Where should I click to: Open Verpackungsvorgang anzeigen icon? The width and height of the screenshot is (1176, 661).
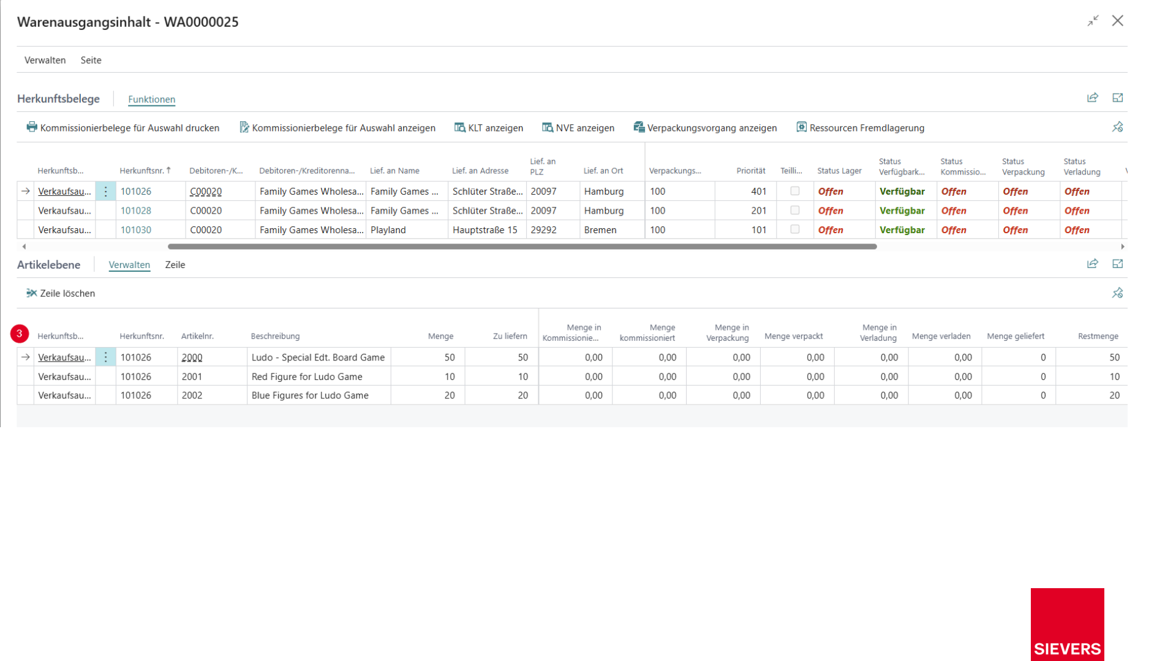coord(639,127)
